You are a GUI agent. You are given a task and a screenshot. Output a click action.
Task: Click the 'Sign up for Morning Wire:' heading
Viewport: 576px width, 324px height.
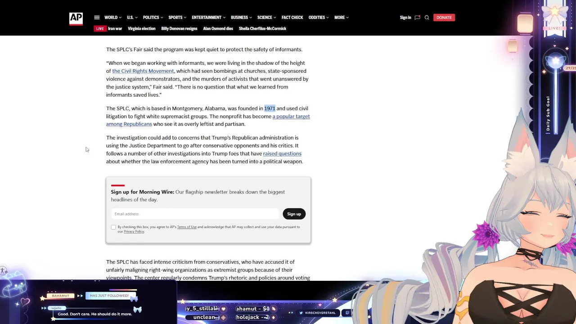(x=143, y=192)
